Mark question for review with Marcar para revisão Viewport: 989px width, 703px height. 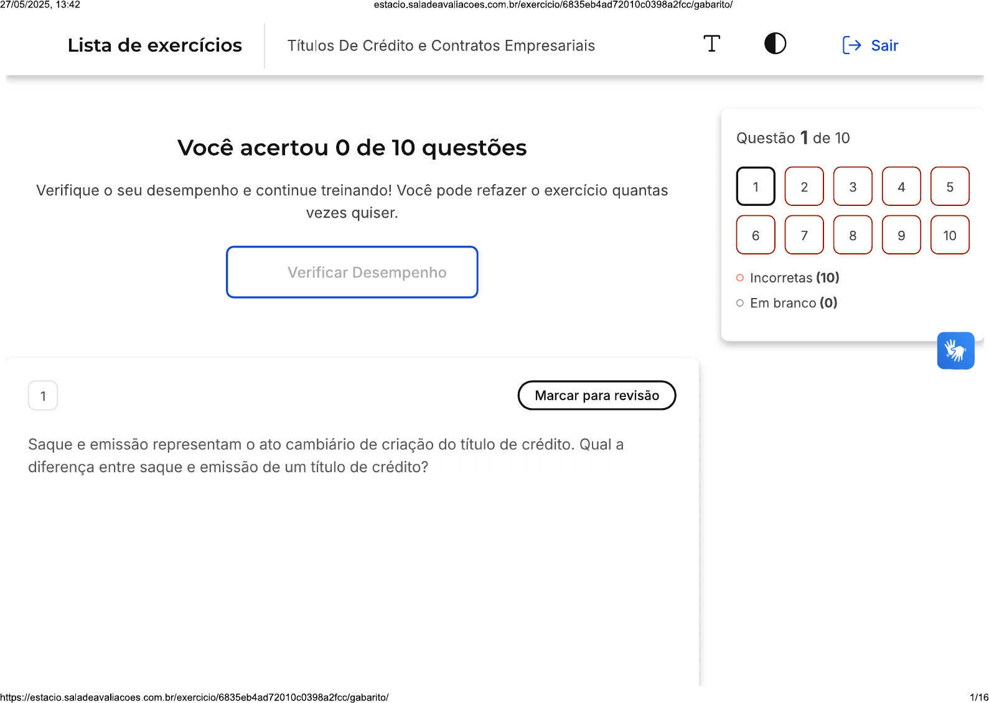597,396
